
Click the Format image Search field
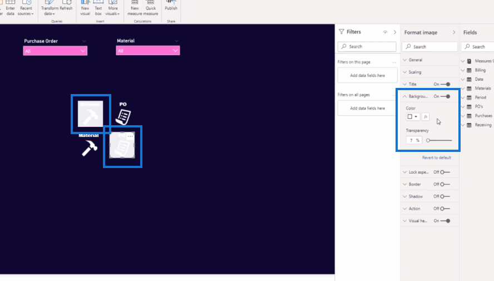[429, 47]
